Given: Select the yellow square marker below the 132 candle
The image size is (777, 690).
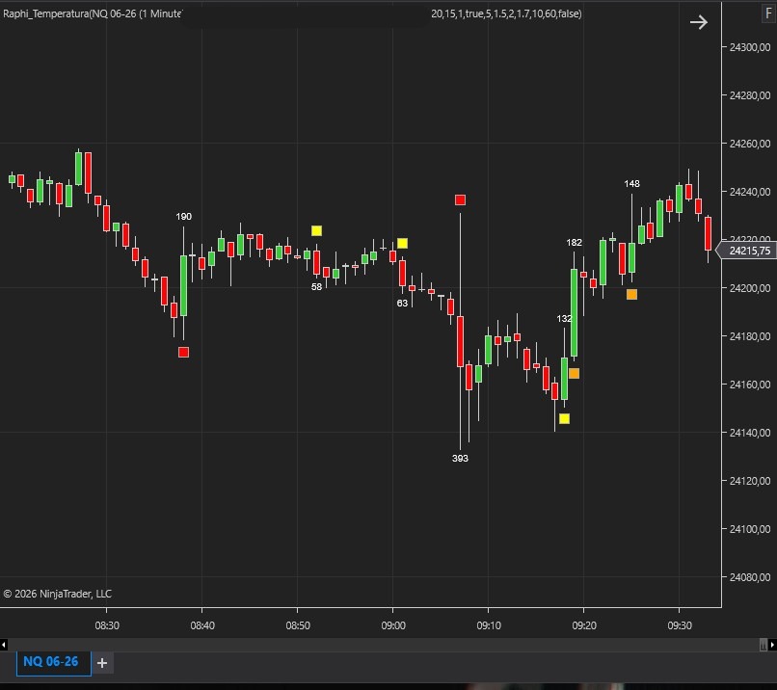Looking at the screenshot, I should pyautogui.click(x=564, y=418).
